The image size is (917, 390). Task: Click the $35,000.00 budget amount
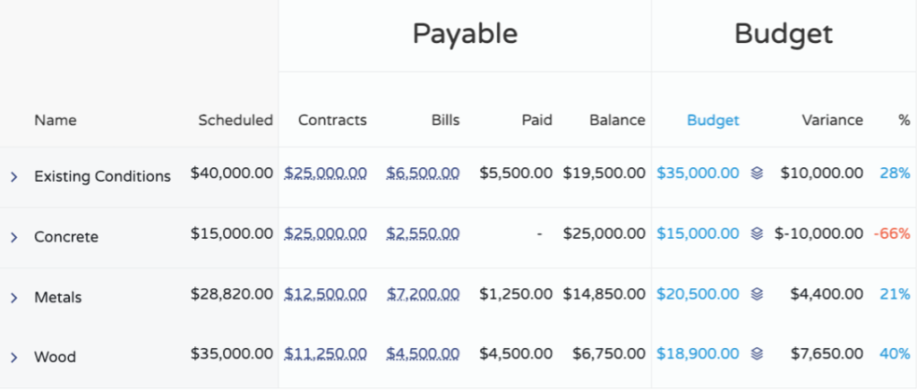698,174
